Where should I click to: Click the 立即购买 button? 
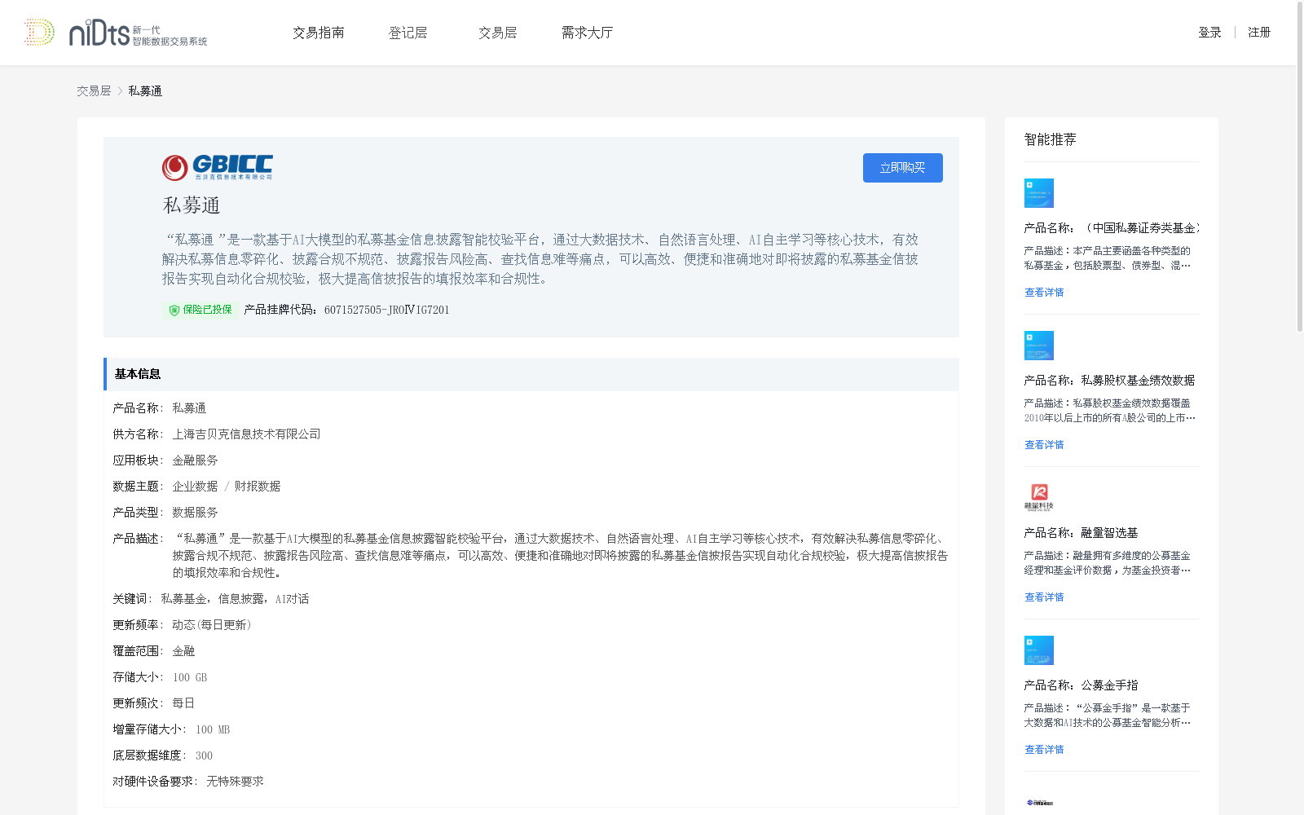[x=903, y=168]
